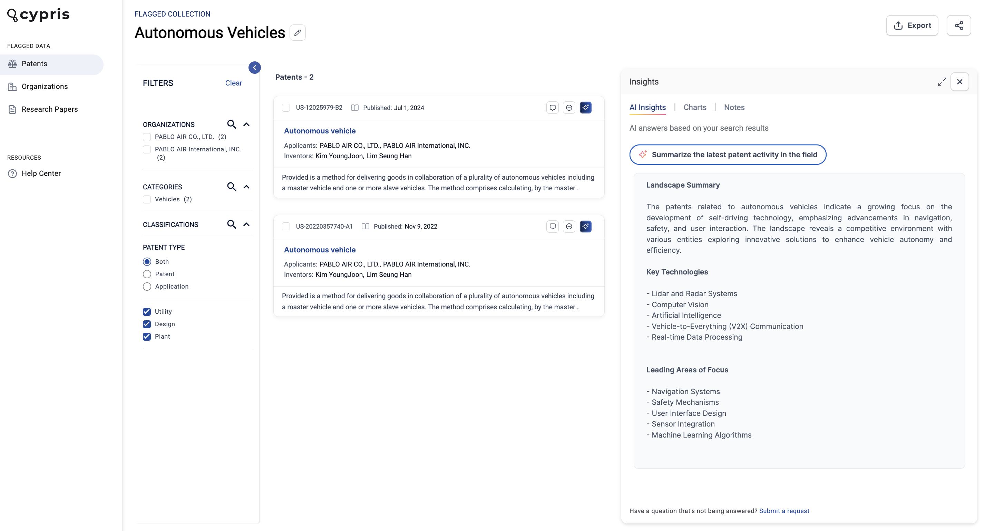Screen dimensions: 985x531
Task: Select Both patent type radio
Action: (147, 262)
